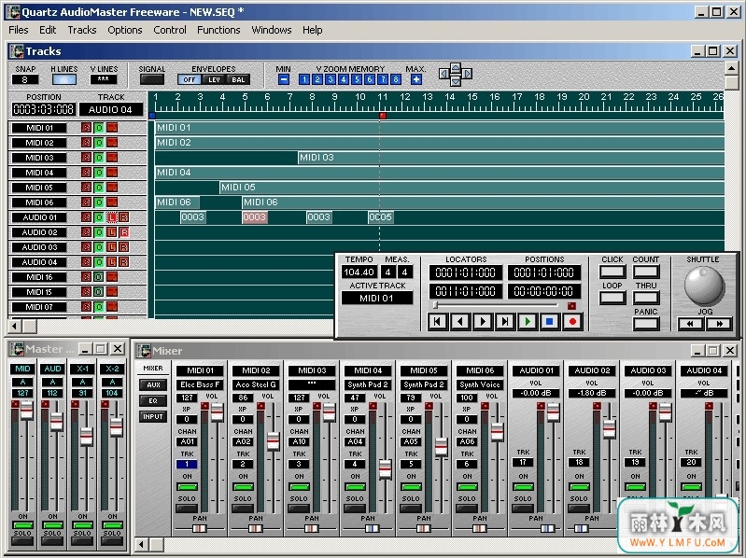The width and height of the screenshot is (746, 558).
Task: Open the Files menu
Action: coord(19,30)
